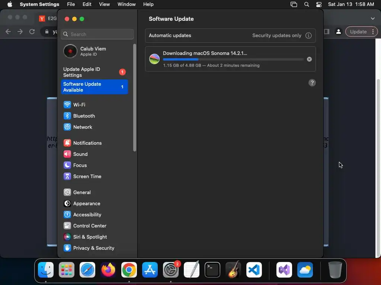Open Trash from the Dock

335,270
